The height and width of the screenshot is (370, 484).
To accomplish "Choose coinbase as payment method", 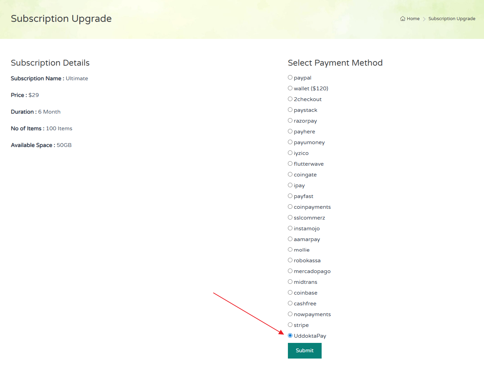I will 290,293.
